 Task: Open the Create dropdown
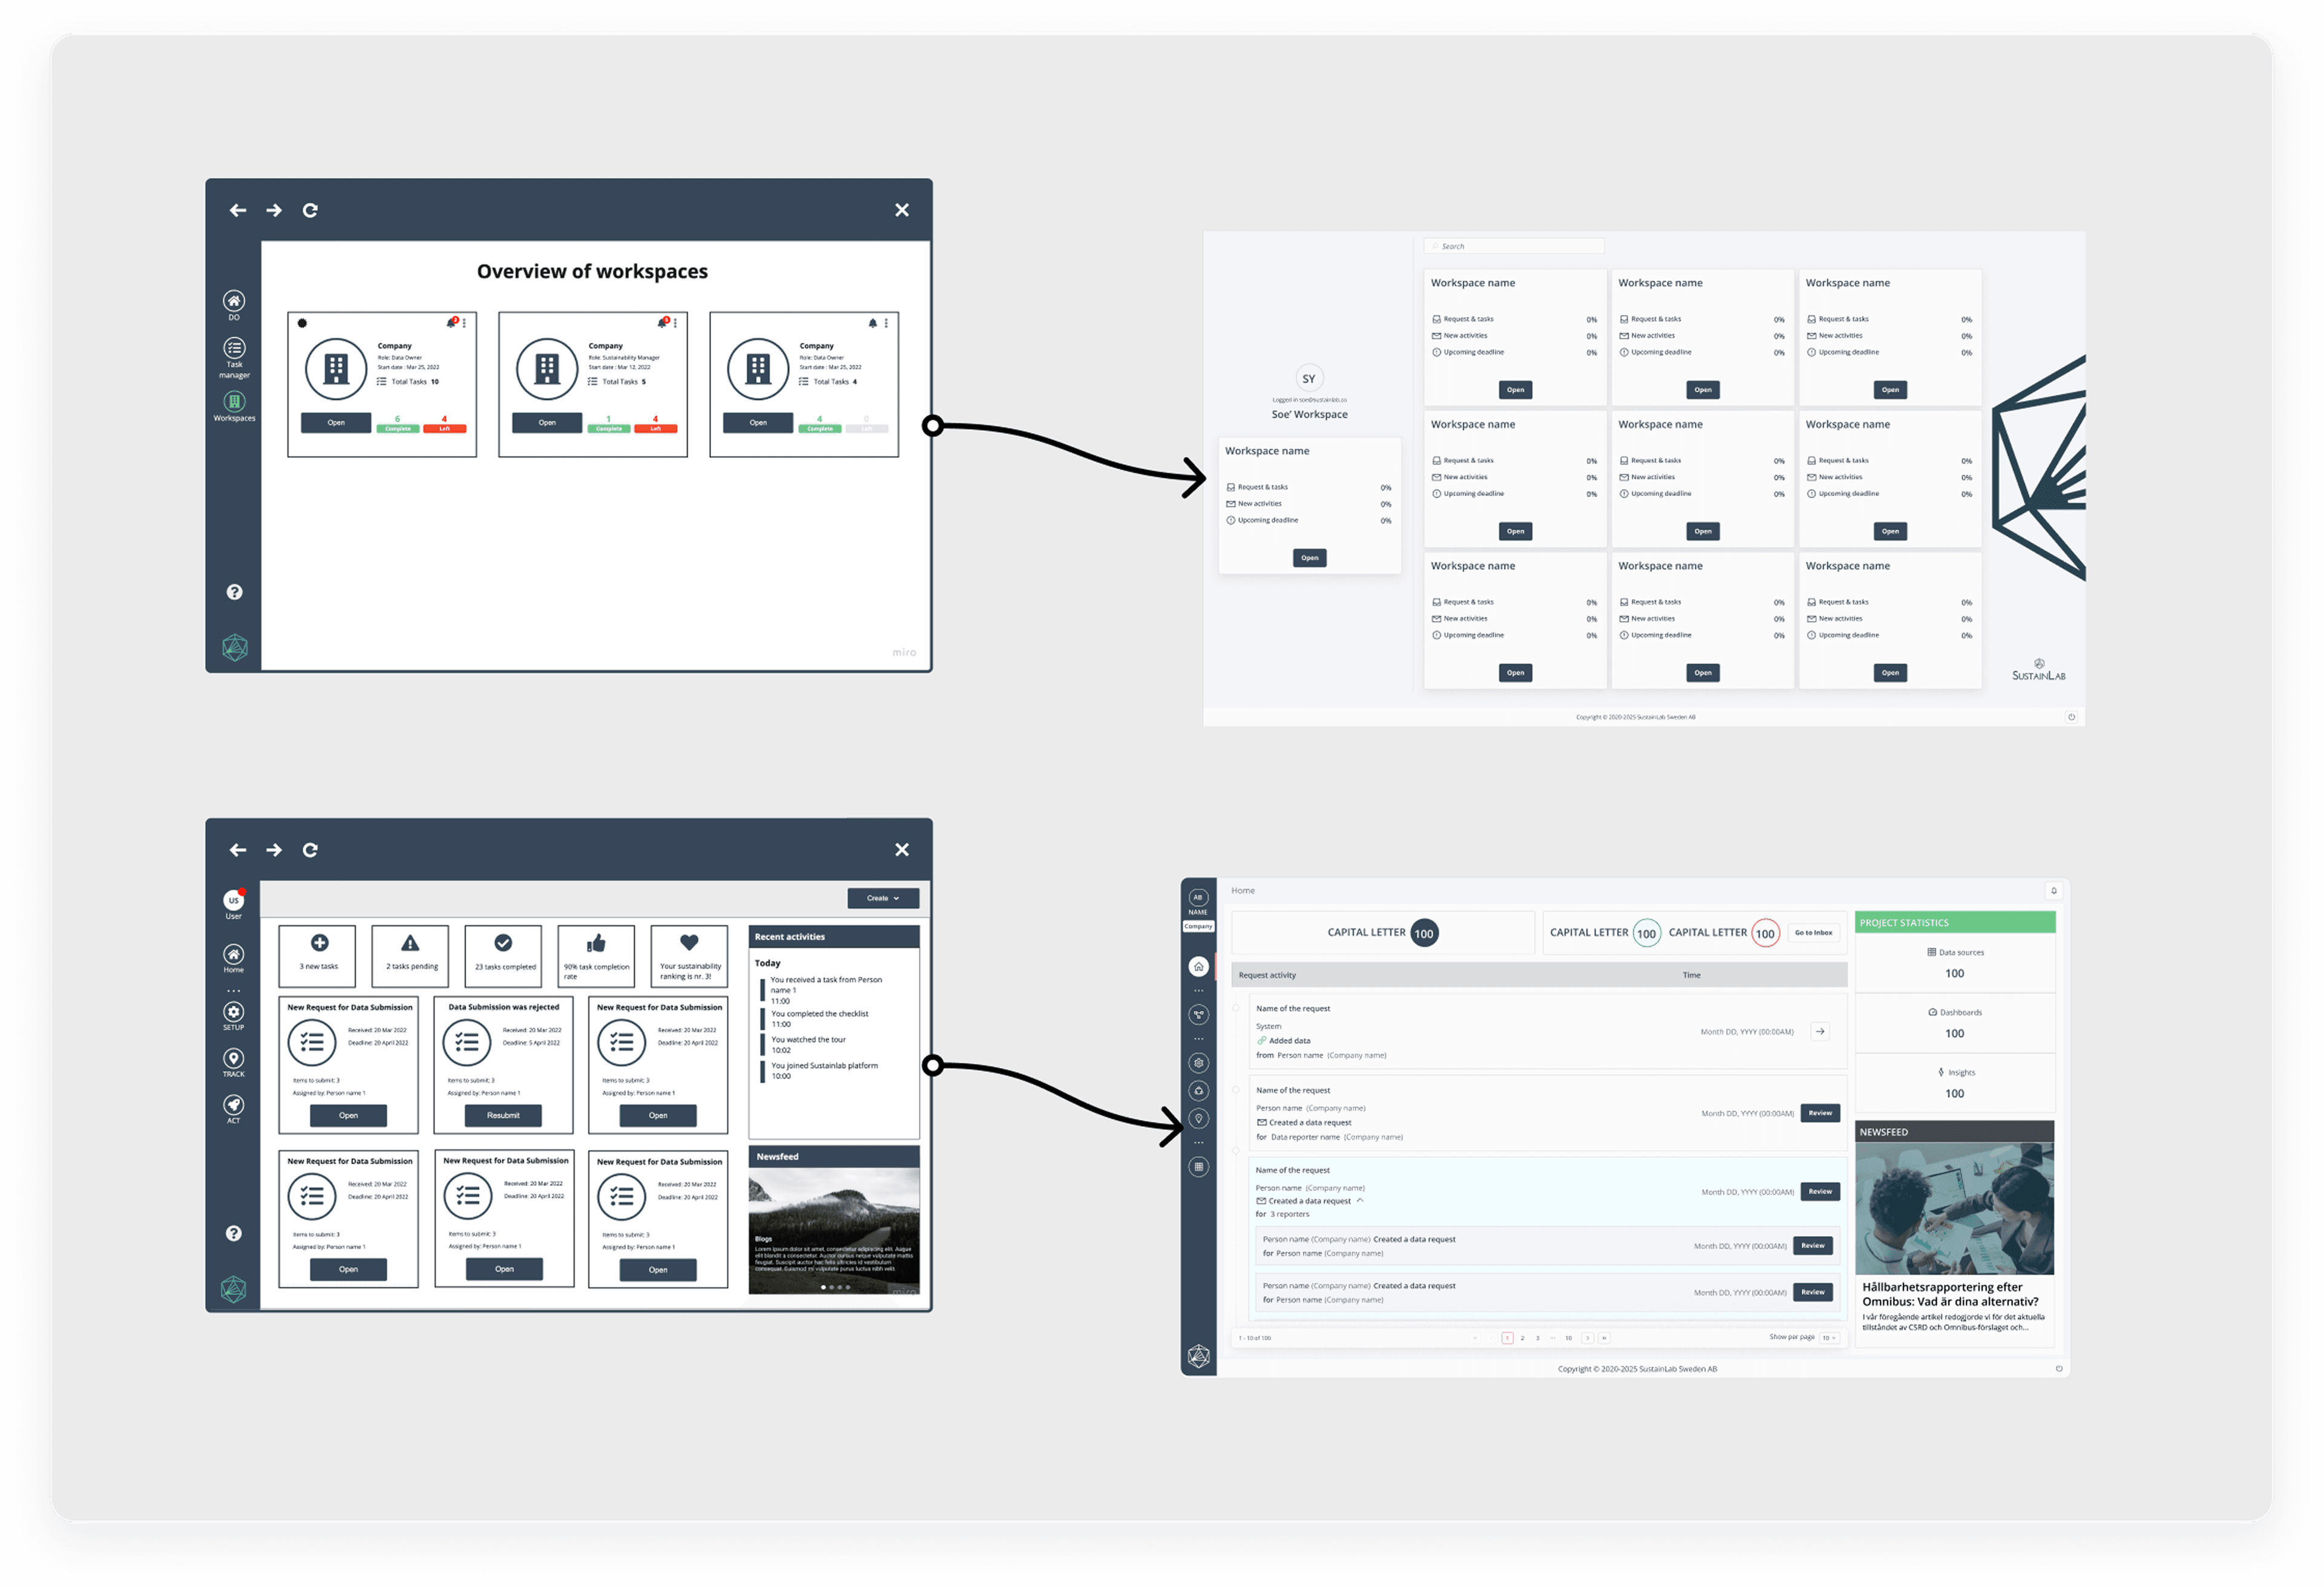point(883,898)
